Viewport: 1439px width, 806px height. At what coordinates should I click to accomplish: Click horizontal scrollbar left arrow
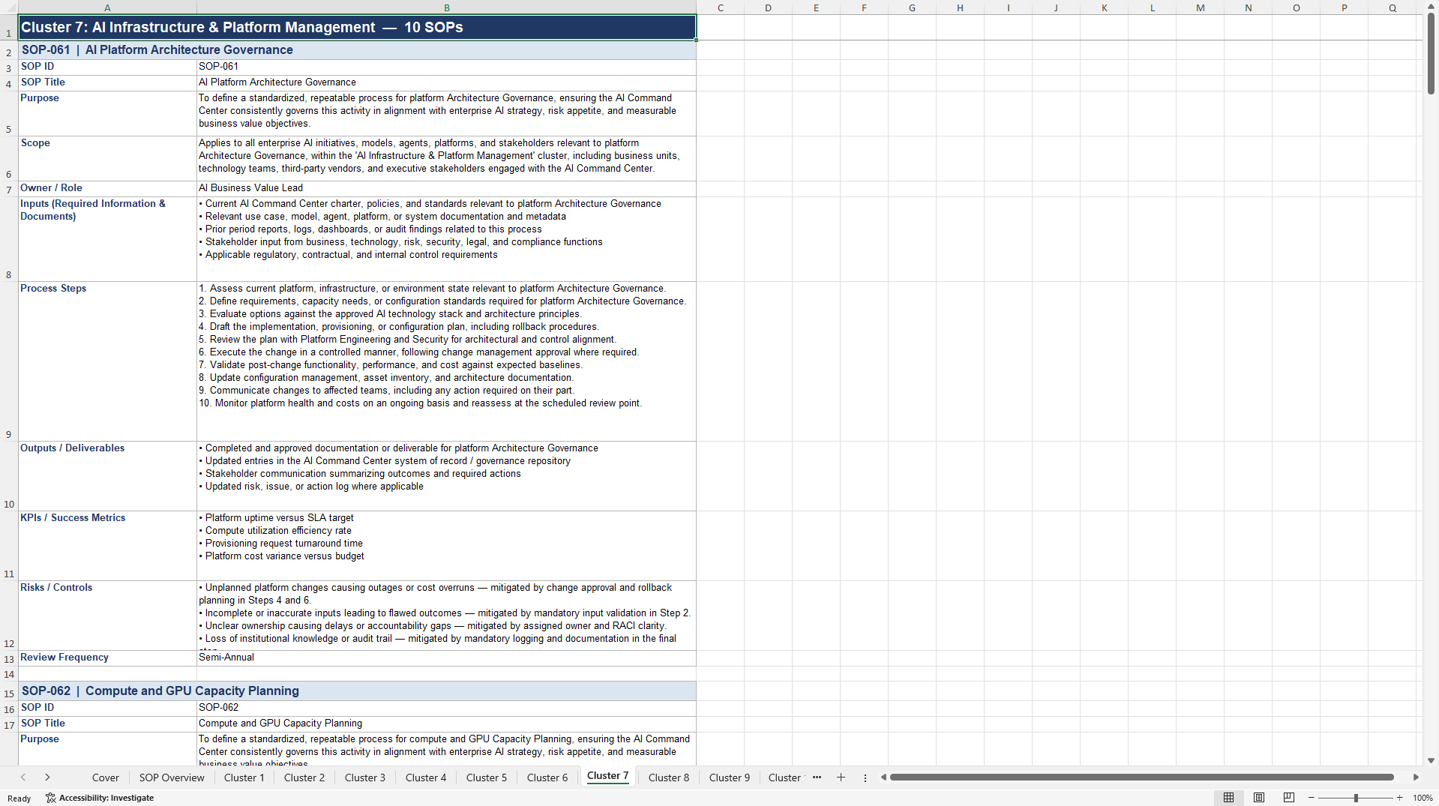883,778
